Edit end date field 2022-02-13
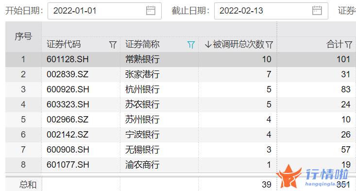The image size is (356, 191). click(271, 11)
